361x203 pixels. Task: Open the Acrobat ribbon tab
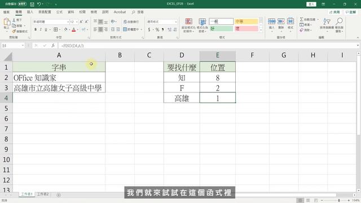pos(120,12)
